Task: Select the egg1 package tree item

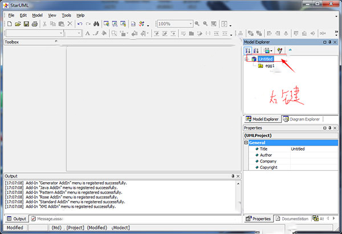Action: point(270,66)
